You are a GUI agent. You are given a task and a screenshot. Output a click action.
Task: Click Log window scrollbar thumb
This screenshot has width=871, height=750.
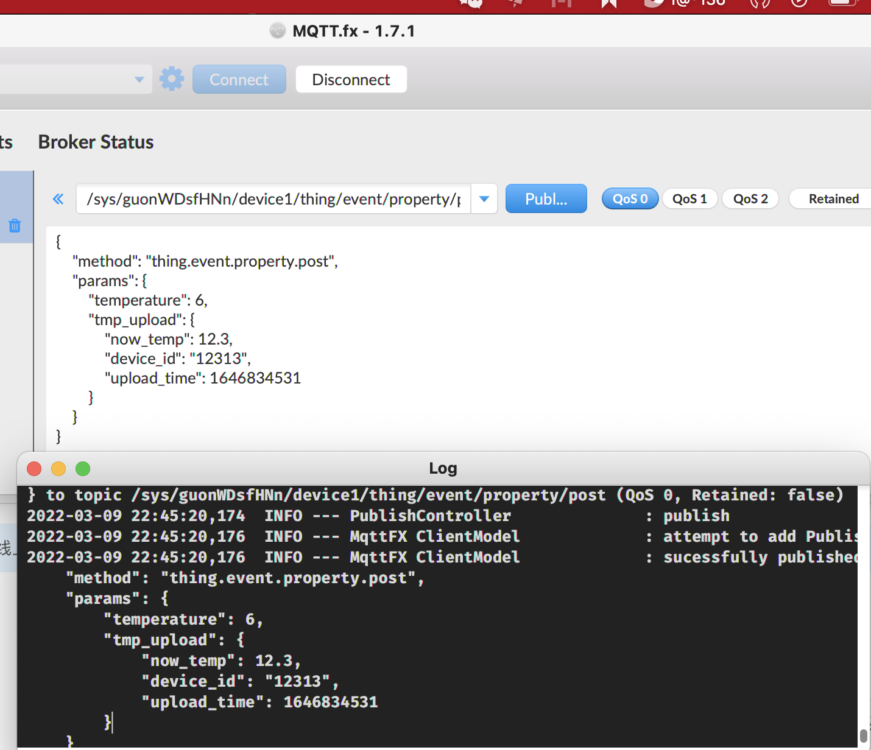click(x=864, y=736)
